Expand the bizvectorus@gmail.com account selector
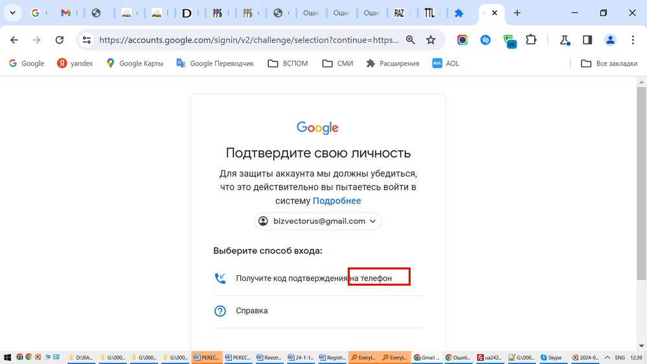Screen dimensions: 647x364 (318, 222)
